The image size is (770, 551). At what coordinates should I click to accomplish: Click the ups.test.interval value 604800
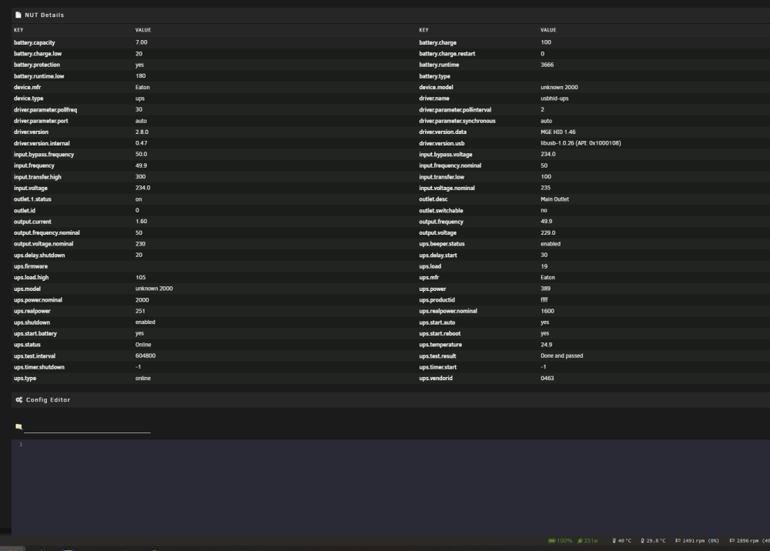coord(146,356)
